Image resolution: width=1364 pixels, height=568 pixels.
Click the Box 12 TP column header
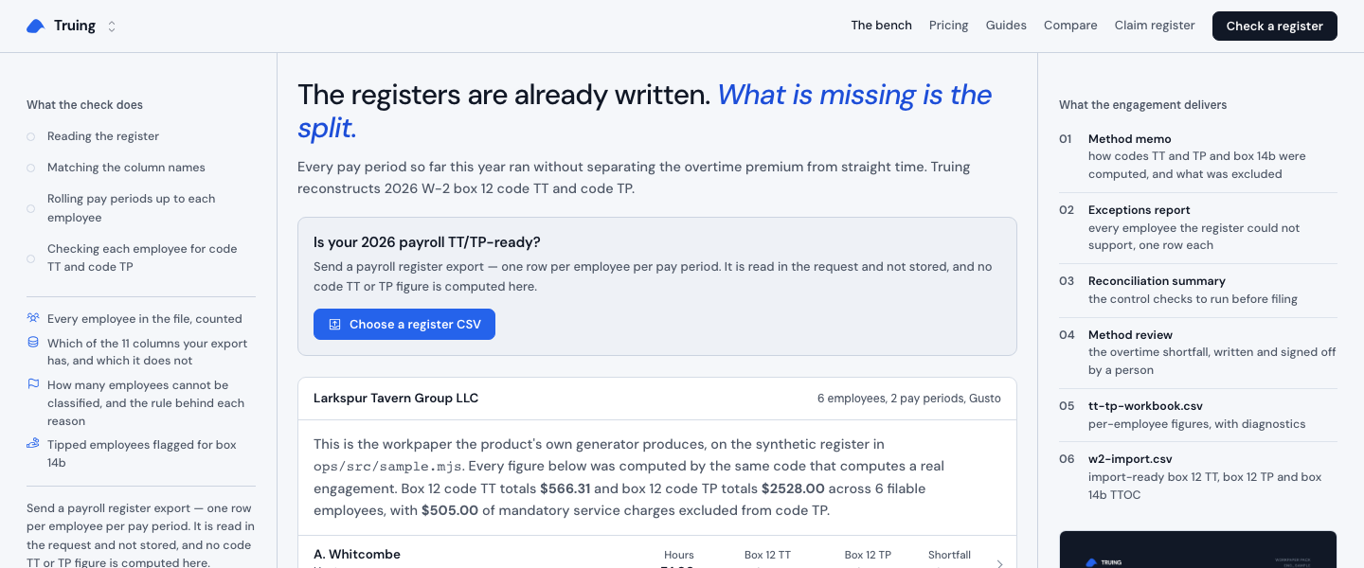(x=868, y=555)
